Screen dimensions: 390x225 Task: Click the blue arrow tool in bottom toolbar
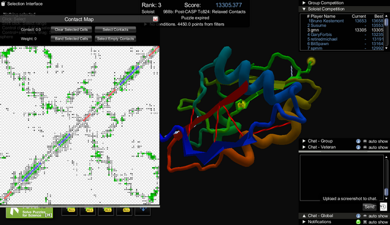click(x=143, y=210)
